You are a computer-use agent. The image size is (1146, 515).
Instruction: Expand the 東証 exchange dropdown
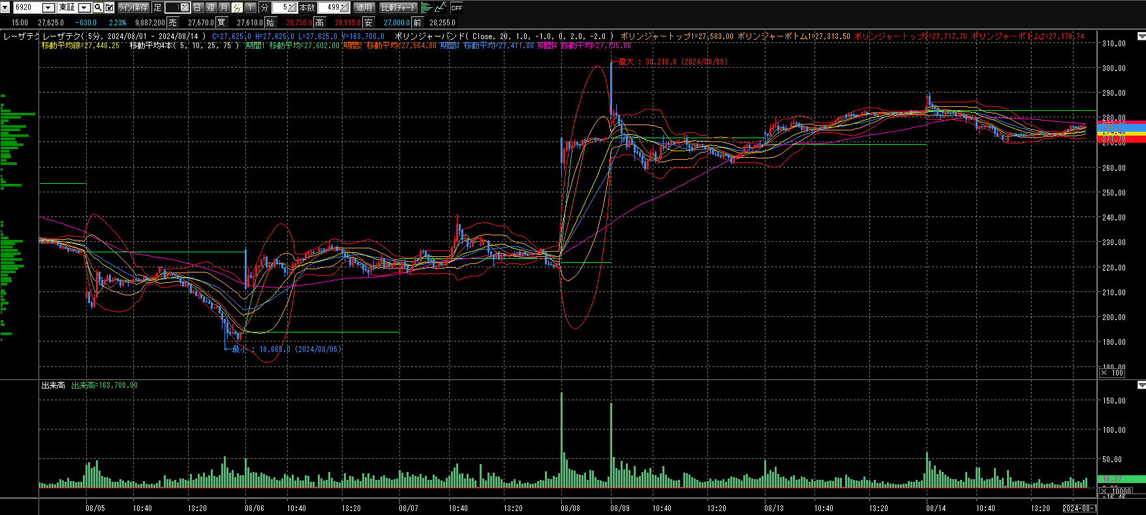pos(84,8)
